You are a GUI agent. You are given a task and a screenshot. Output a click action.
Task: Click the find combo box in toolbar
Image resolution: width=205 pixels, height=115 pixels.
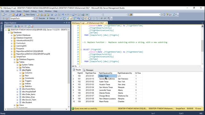(x=147, y=15)
